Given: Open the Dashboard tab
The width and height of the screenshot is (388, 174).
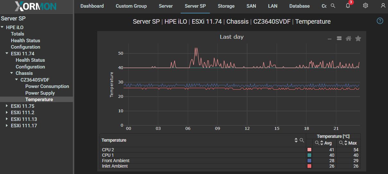Looking at the screenshot, I should tap(92, 6).
